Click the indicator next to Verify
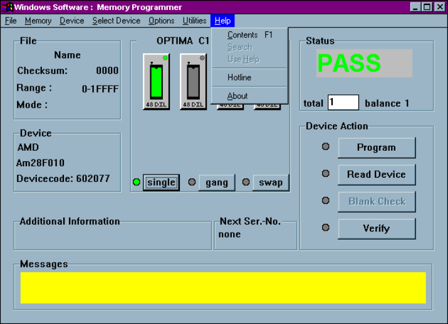 (326, 227)
